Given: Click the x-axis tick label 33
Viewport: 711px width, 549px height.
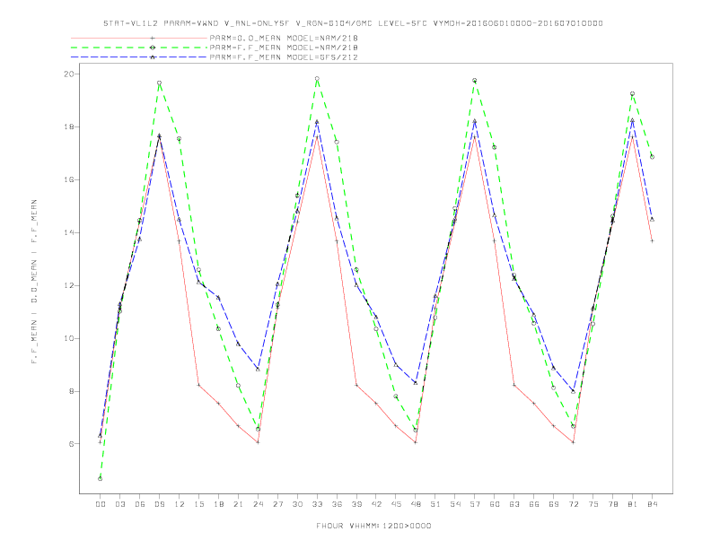Looking at the screenshot, I should click(x=317, y=504).
